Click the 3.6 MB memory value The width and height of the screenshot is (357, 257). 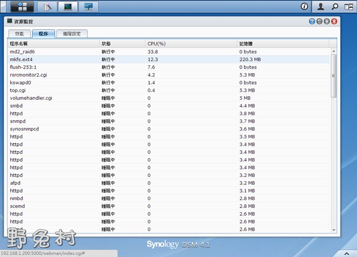click(247, 129)
